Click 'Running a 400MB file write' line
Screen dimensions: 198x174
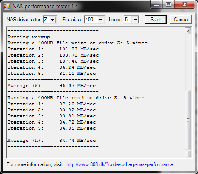(82, 43)
